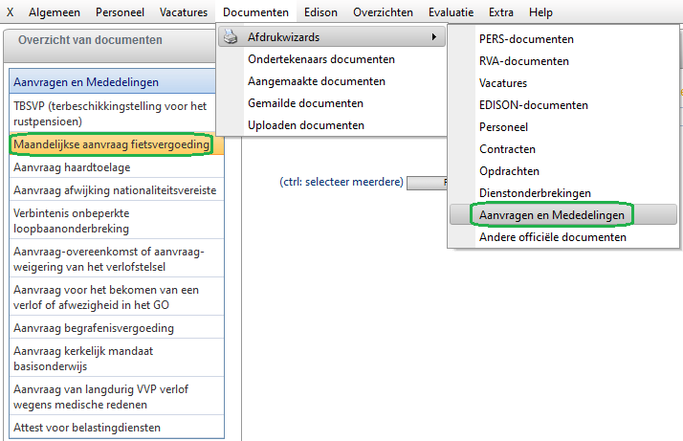Open the Documenten menu
This screenshot has height=441, width=683.
[255, 12]
